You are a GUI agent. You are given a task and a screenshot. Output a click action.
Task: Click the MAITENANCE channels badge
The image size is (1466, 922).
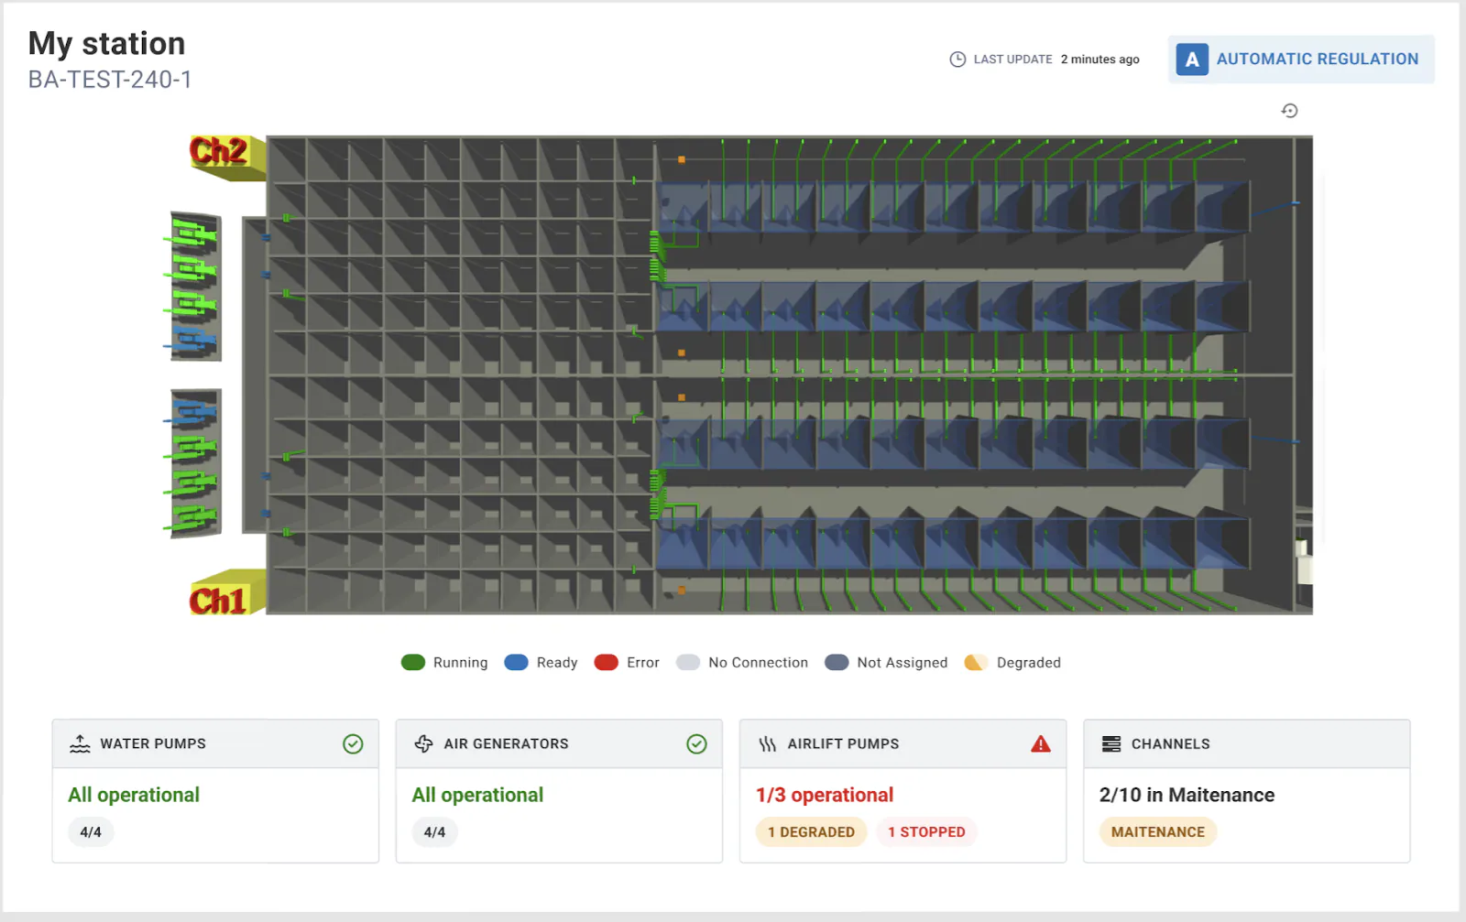1157,832
